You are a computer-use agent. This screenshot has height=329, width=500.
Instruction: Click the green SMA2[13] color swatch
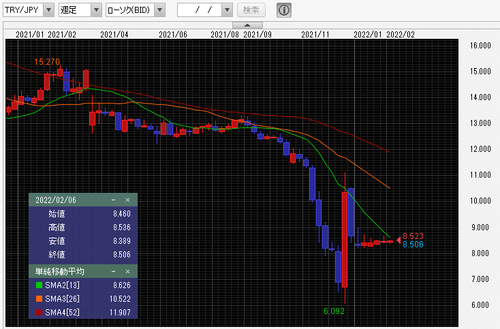(39, 285)
